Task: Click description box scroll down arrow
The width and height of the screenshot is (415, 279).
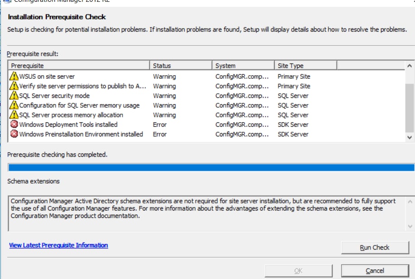Action: (410, 226)
